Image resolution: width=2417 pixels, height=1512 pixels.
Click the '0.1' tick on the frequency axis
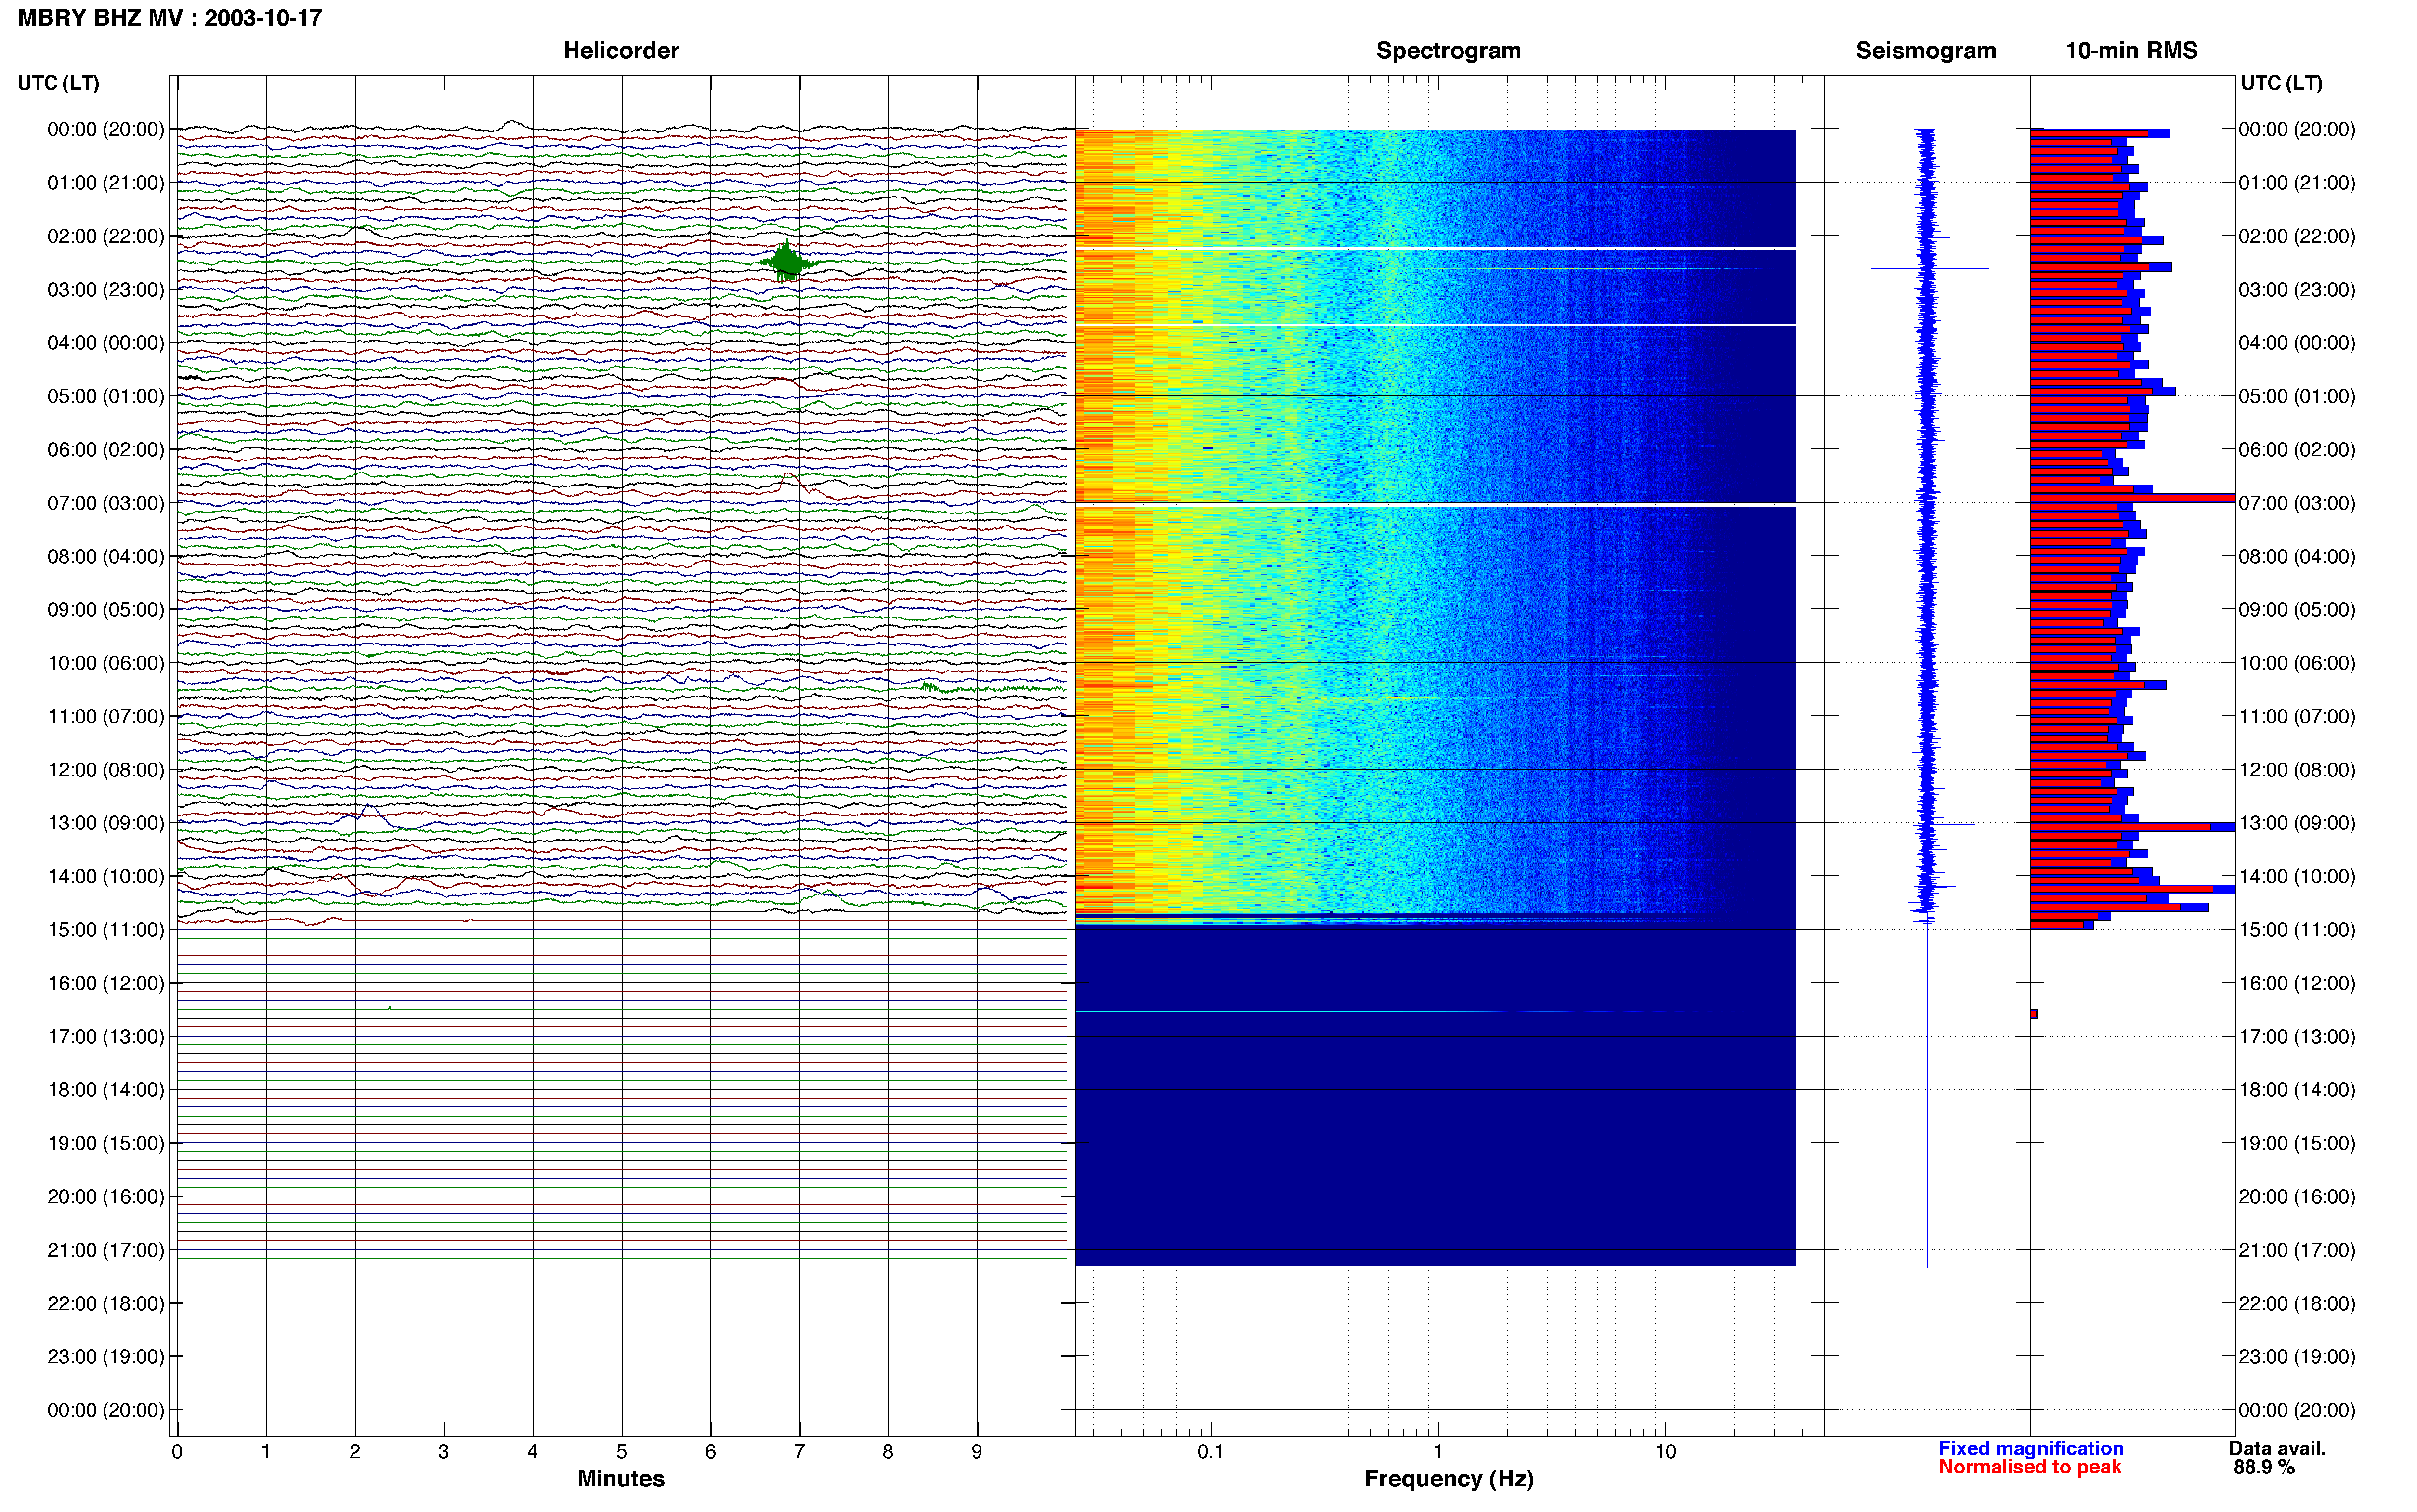[x=1211, y=1452]
